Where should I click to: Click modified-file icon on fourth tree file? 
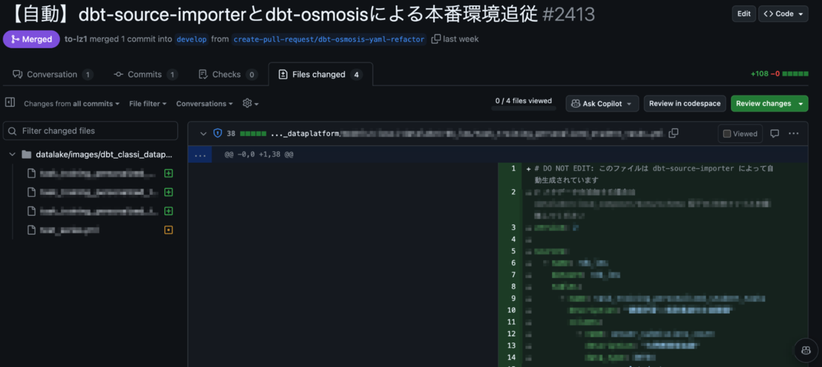[x=169, y=230]
